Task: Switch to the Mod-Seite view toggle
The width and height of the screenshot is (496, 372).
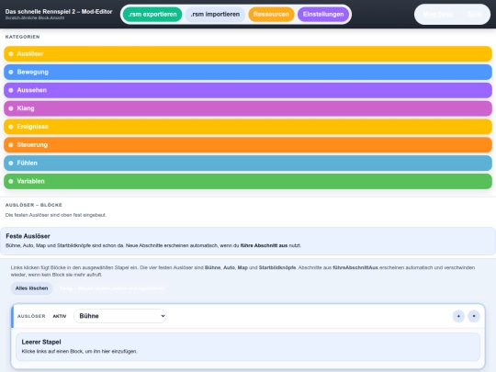Action: pyautogui.click(x=437, y=14)
